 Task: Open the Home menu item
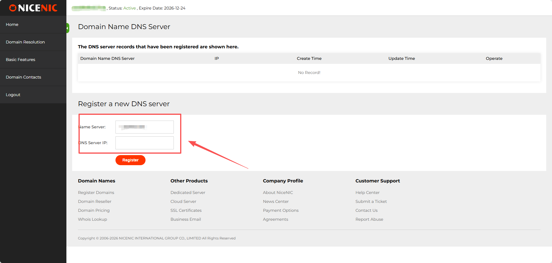tap(12, 24)
